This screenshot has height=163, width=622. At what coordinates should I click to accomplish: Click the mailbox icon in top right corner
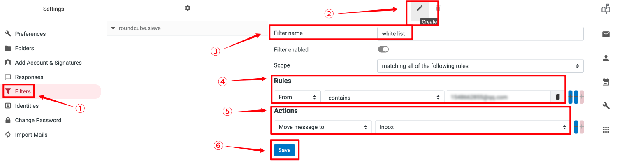tap(606, 9)
